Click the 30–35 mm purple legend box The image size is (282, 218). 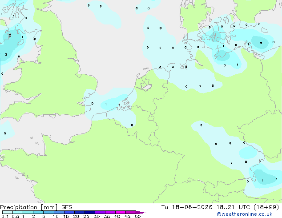pyautogui.click(x=100, y=212)
